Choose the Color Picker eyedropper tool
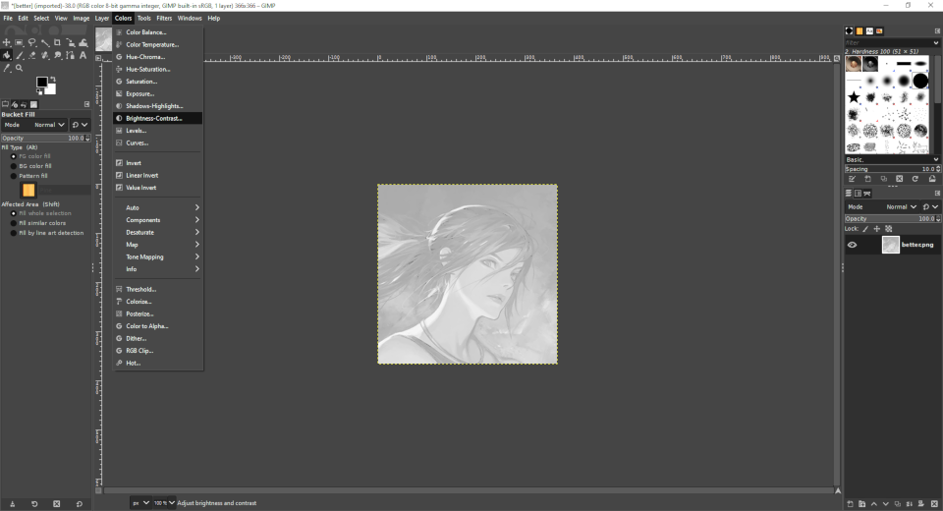This screenshot has width=943, height=511. [x=7, y=68]
